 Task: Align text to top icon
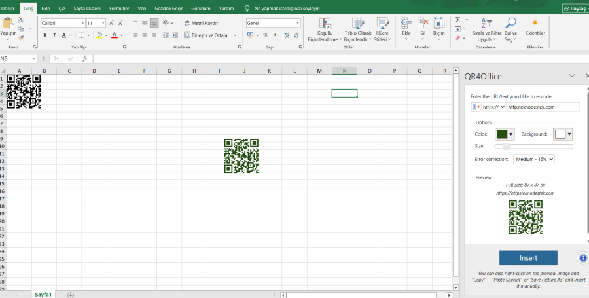click(135, 23)
